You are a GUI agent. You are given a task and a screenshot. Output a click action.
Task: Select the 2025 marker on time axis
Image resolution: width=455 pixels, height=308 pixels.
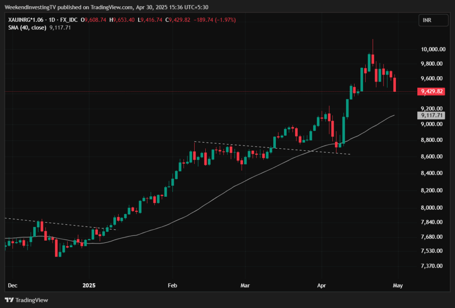tap(89, 286)
